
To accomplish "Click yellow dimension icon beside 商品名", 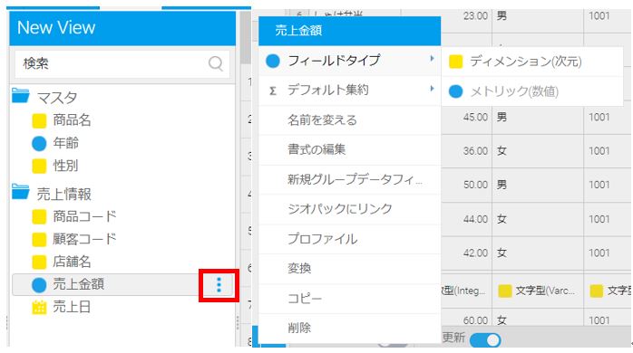I will [39, 120].
